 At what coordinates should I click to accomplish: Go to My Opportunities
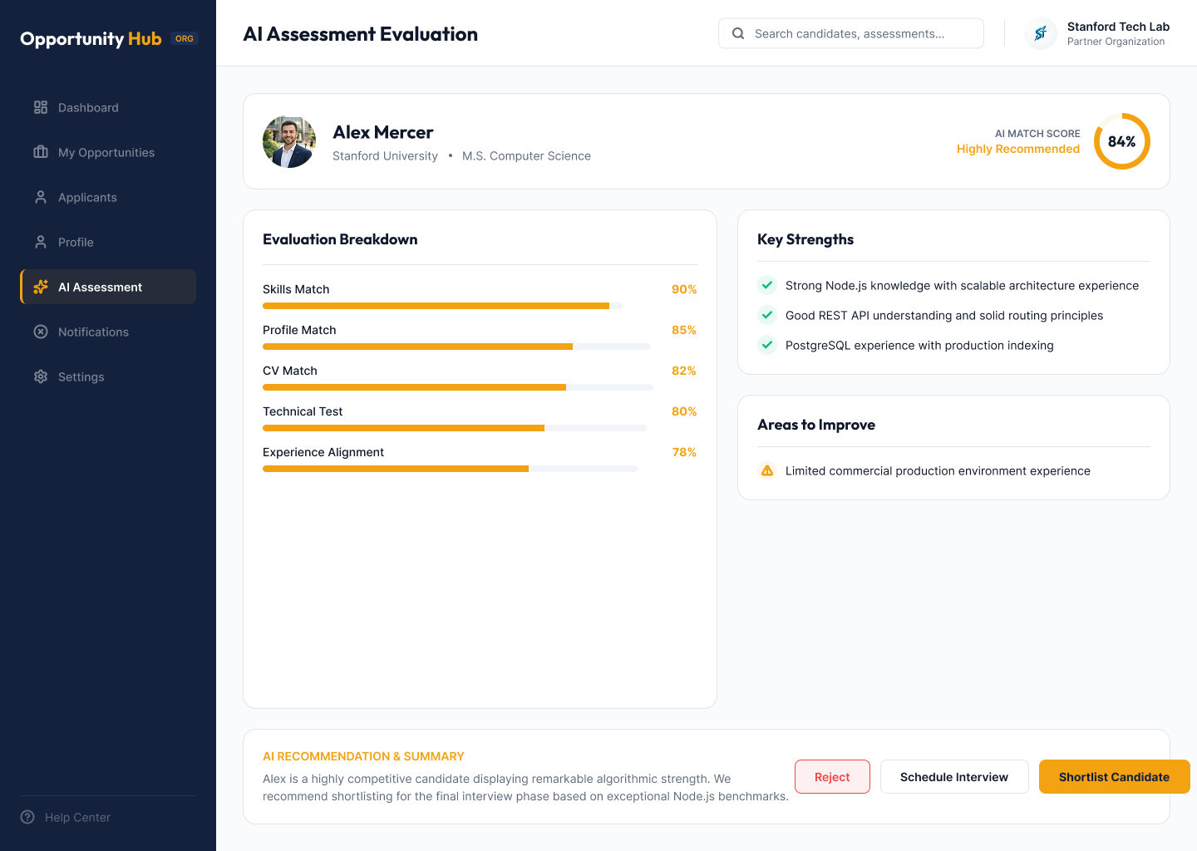[x=108, y=152]
